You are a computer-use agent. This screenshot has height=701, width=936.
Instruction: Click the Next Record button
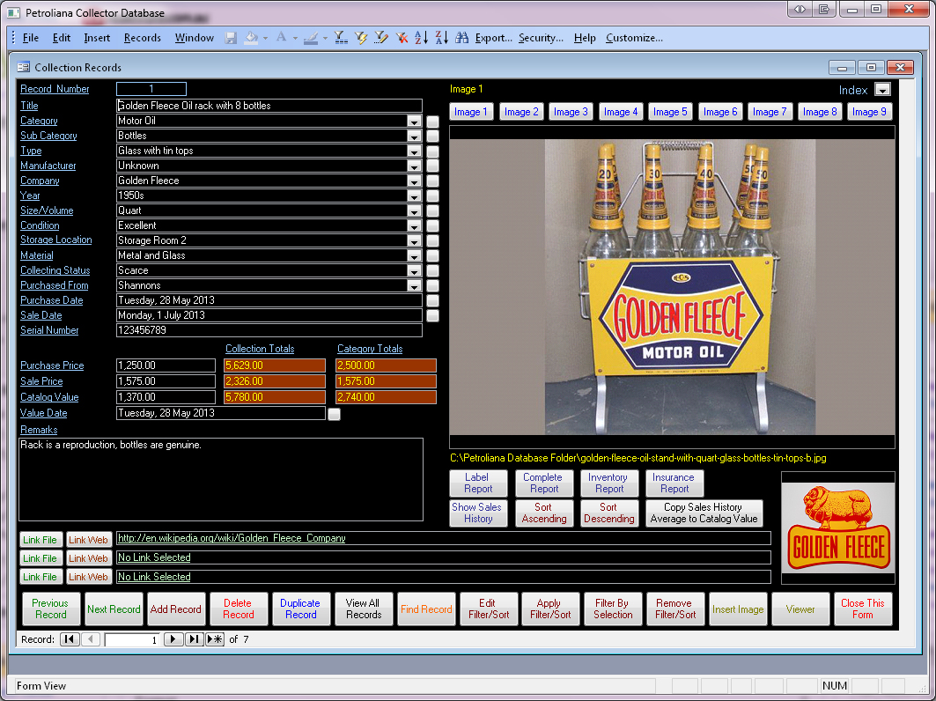click(114, 609)
